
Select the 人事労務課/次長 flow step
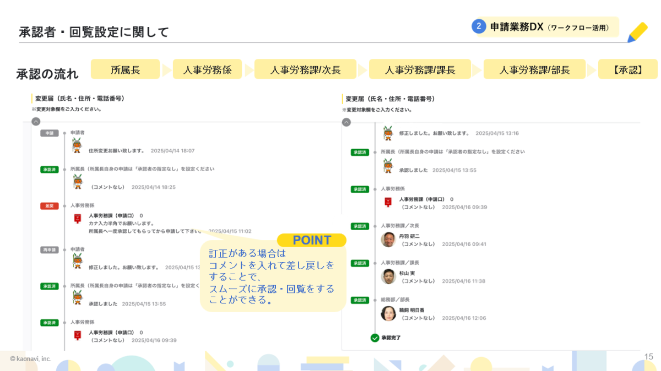305,70
